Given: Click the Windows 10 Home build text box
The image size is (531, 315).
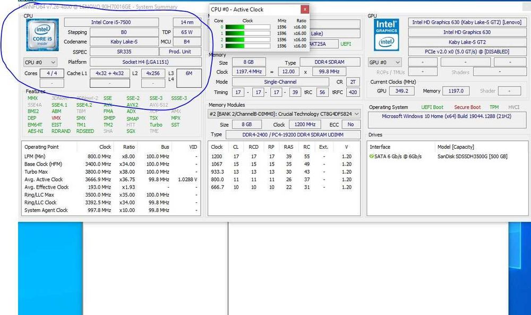Looking at the screenshot, I should point(447,120).
